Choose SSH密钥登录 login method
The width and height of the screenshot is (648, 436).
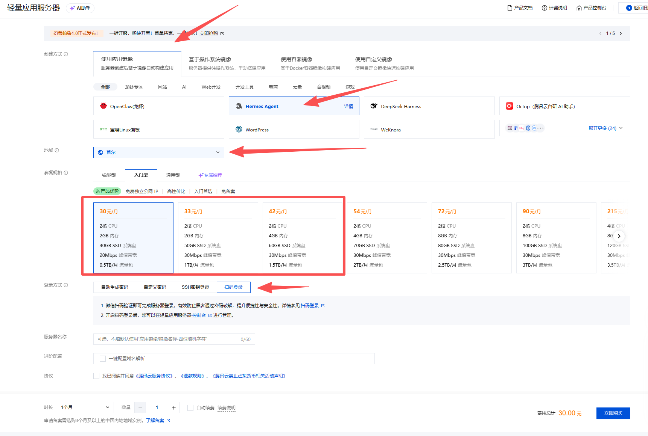point(195,287)
